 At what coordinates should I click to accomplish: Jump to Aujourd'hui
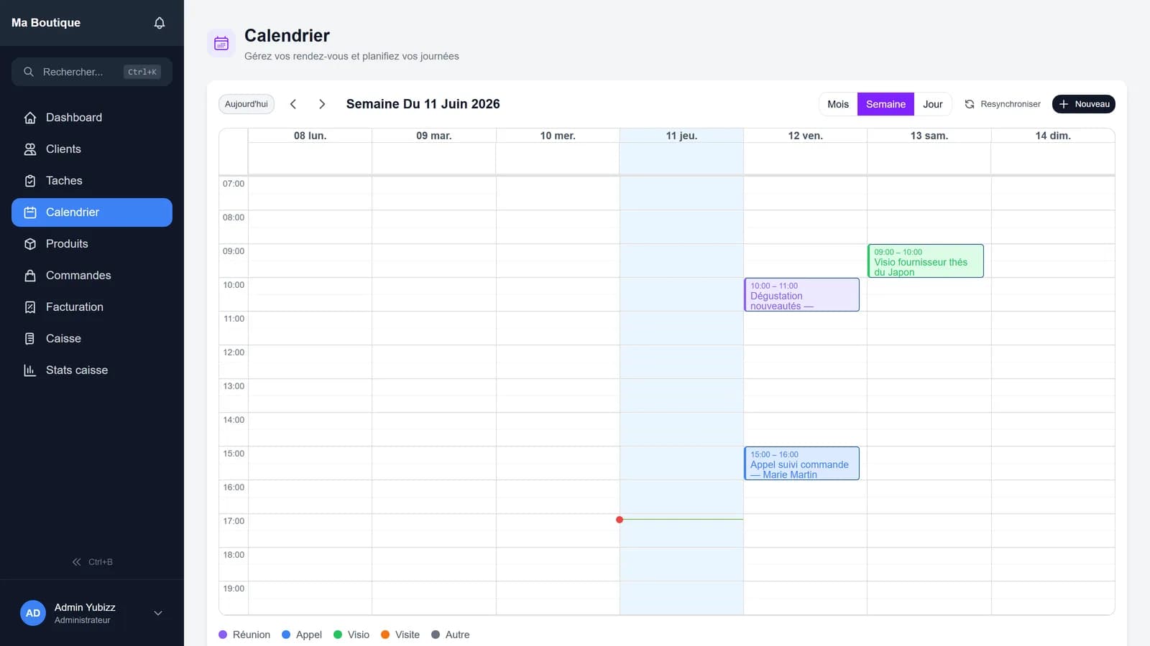click(x=247, y=104)
